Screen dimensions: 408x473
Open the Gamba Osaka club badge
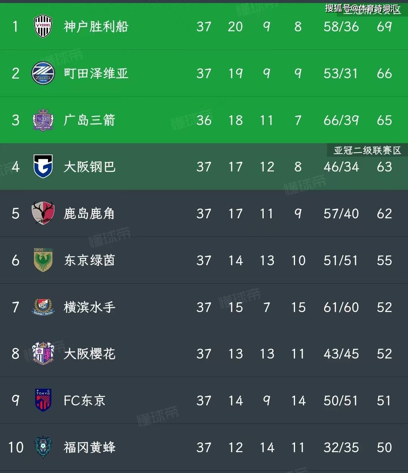tap(43, 167)
